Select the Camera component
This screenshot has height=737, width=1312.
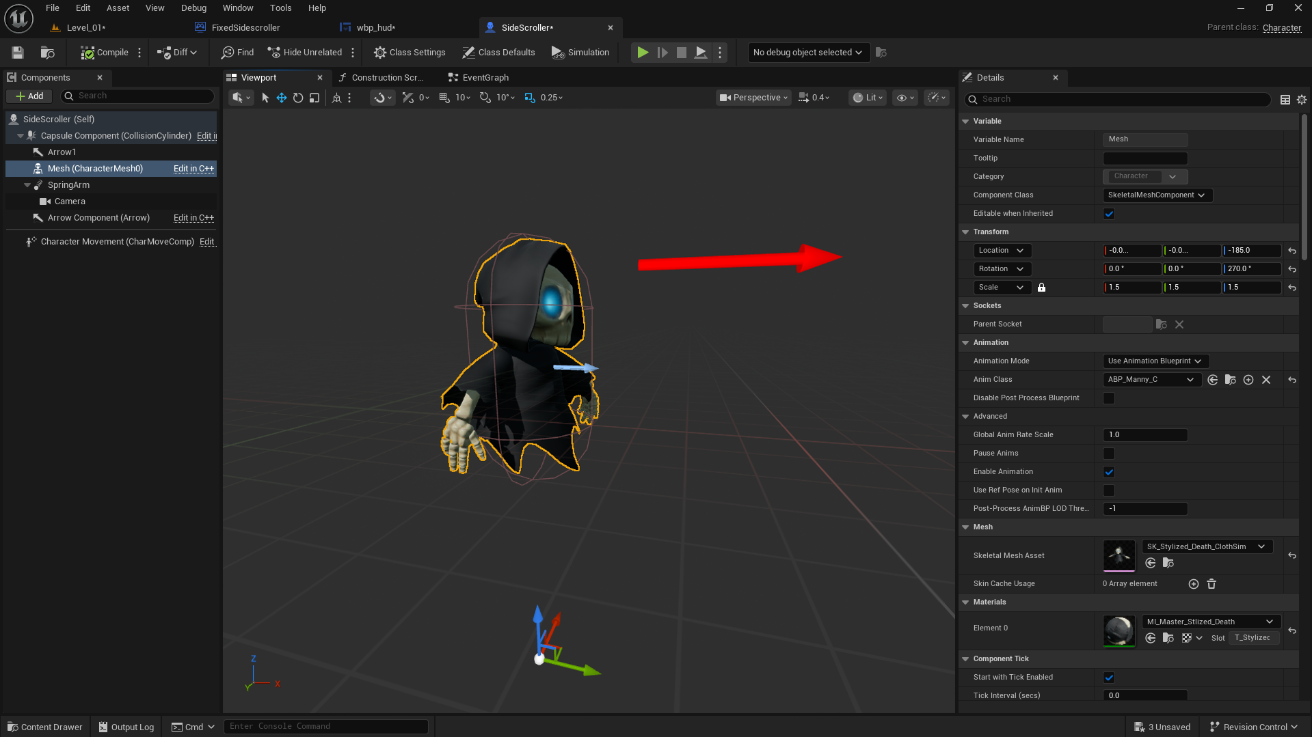click(x=70, y=201)
